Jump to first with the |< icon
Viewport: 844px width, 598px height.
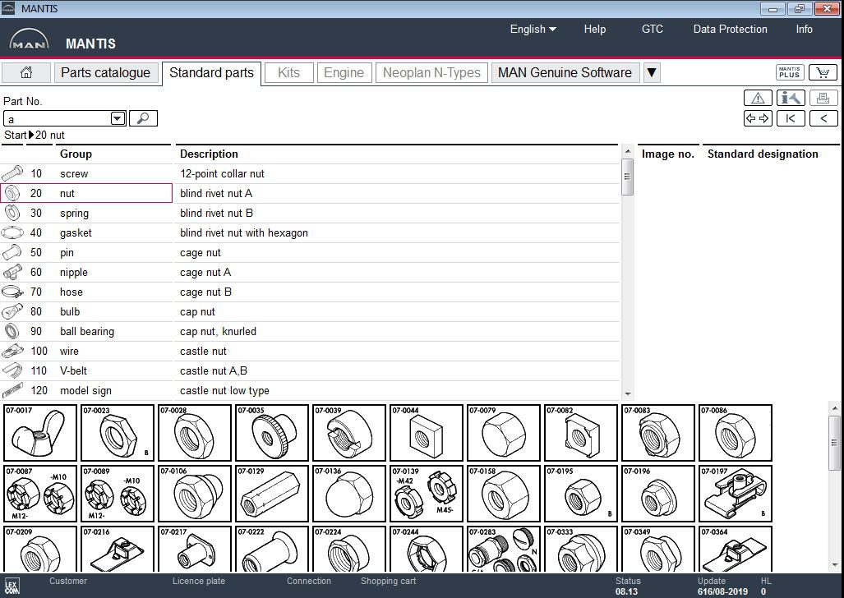791,118
